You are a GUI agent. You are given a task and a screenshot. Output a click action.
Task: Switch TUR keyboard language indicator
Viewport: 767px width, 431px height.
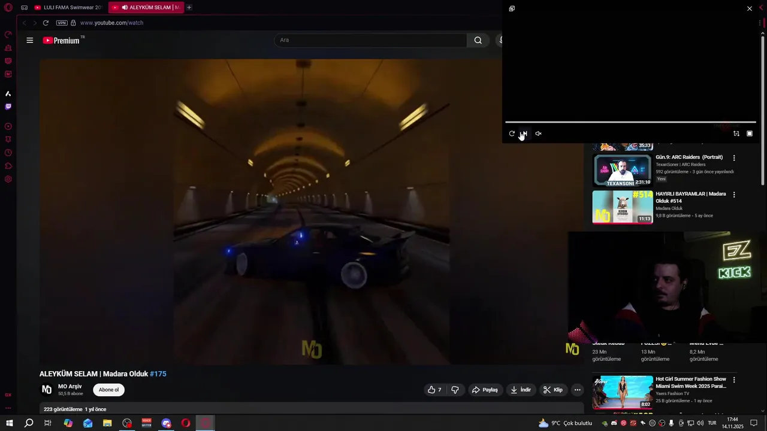[x=712, y=423]
